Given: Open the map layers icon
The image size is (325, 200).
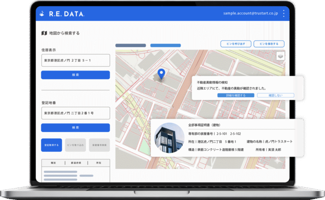Looking at the screenshot, I should 280,56.
